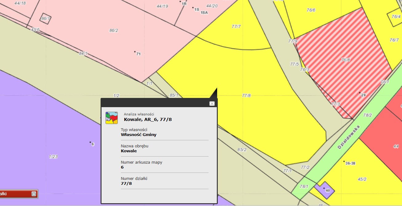
Task: Click address point 71 on the map
Action: click(135, 52)
